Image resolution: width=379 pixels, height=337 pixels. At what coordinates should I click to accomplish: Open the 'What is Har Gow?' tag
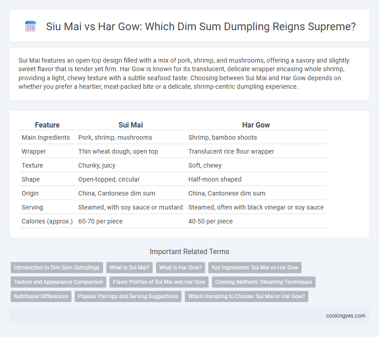[x=180, y=268]
